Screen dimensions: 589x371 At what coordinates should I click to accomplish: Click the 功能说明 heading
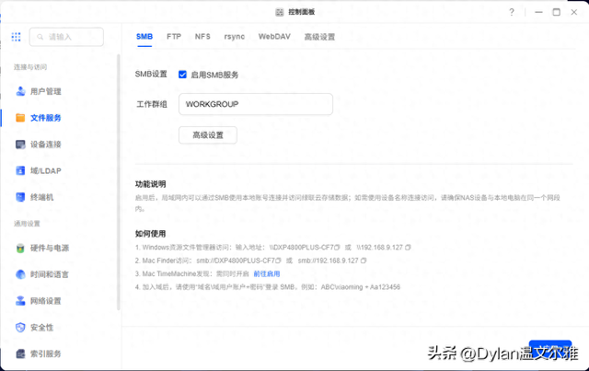150,184
